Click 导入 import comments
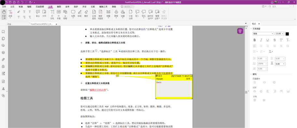This screenshot has width=297, height=128. click(137, 14)
